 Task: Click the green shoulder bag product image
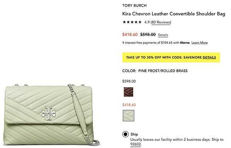[51, 115]
